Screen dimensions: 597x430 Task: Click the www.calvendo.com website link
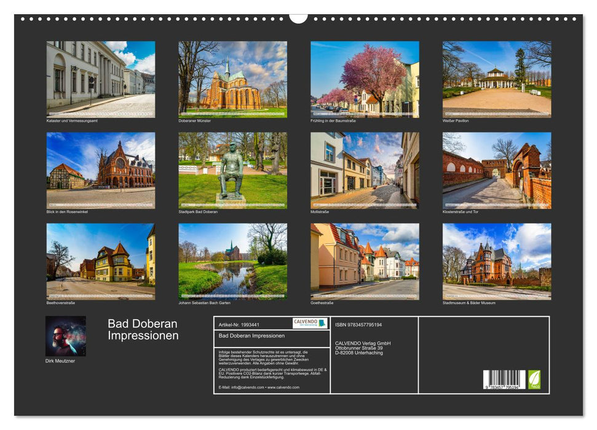tap(283, 387)
